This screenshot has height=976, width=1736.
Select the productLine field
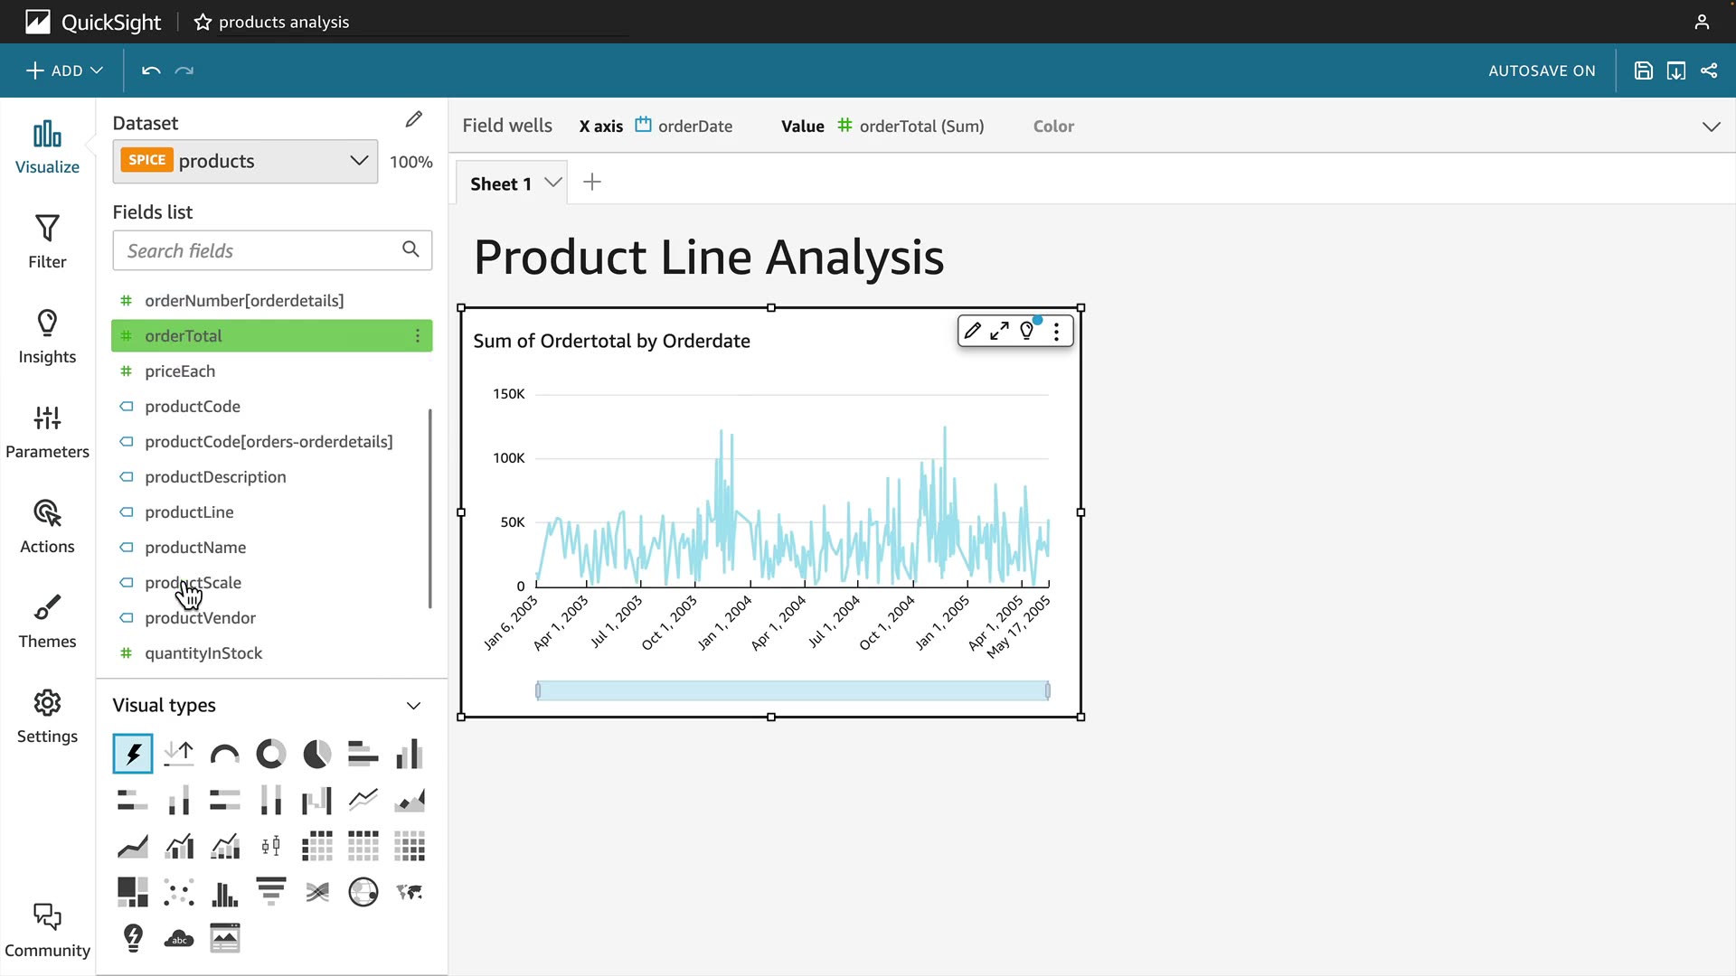point(189,512)
